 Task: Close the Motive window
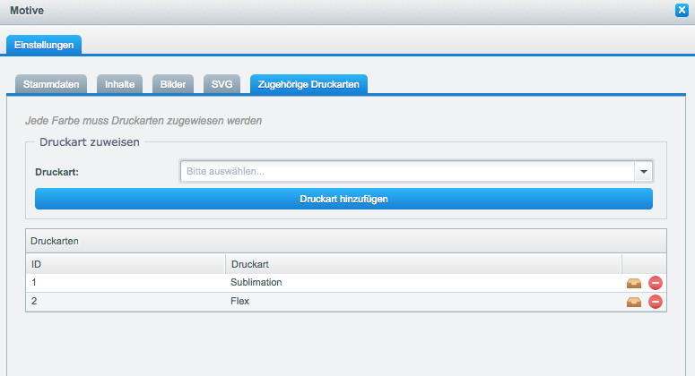click(x=681, y=11)
